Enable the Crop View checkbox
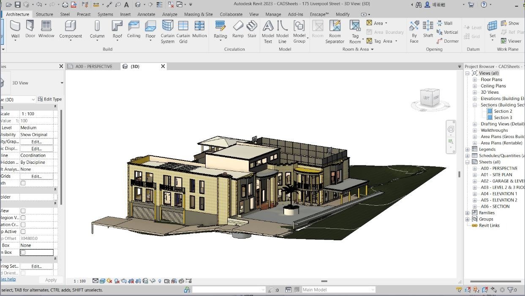Image resolution: width=525 pixels, height=296 pixels. point(23,211)
